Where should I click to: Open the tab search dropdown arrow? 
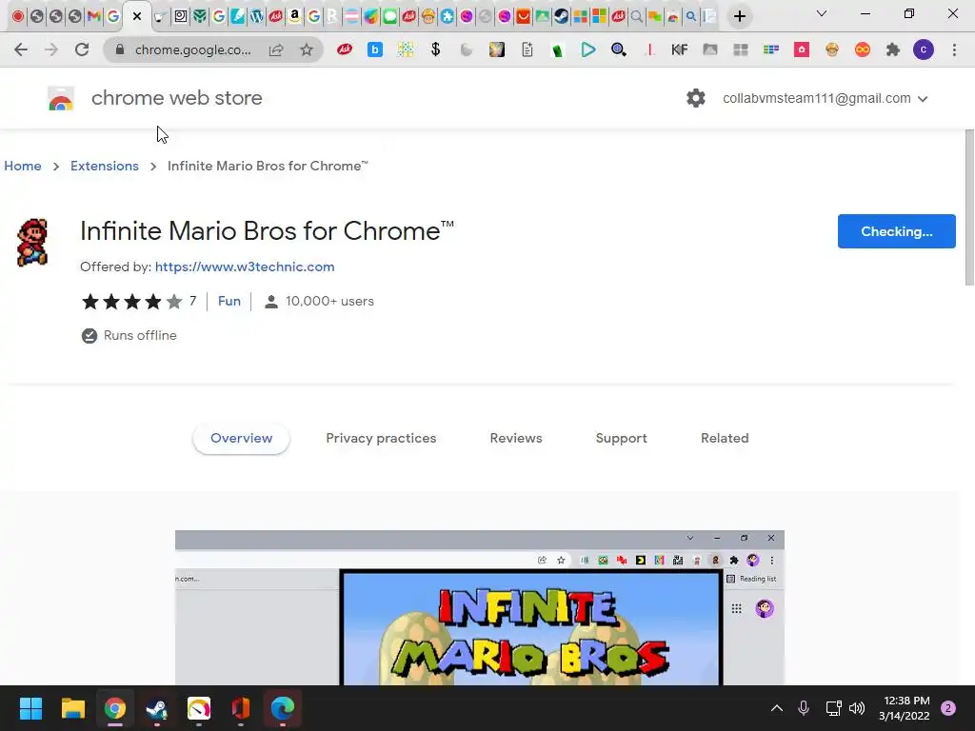tap(822, 13)
